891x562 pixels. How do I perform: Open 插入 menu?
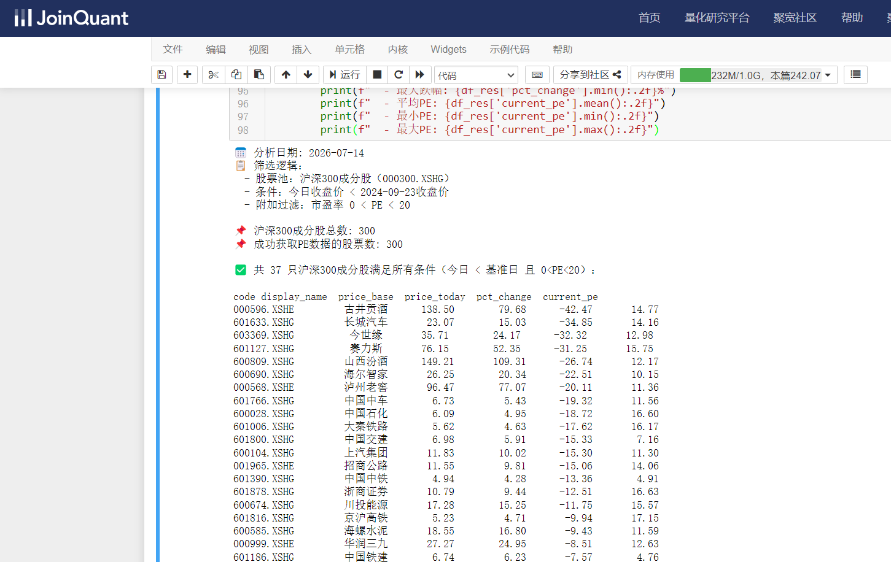(x=302, y=49)
